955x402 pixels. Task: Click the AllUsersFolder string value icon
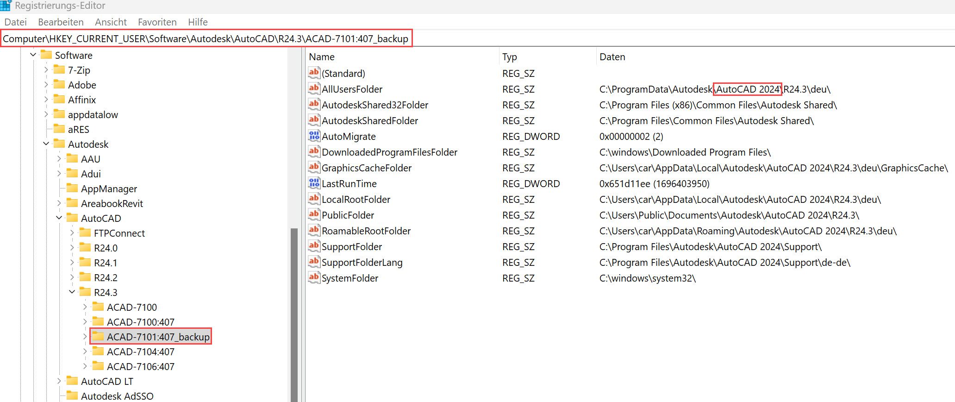coord(314,88)
